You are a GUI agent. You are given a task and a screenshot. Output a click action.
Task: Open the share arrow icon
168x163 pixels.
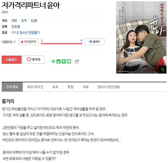[x=77, y=61]
